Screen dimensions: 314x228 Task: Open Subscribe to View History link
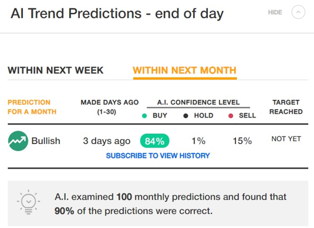tap(158, 156)
